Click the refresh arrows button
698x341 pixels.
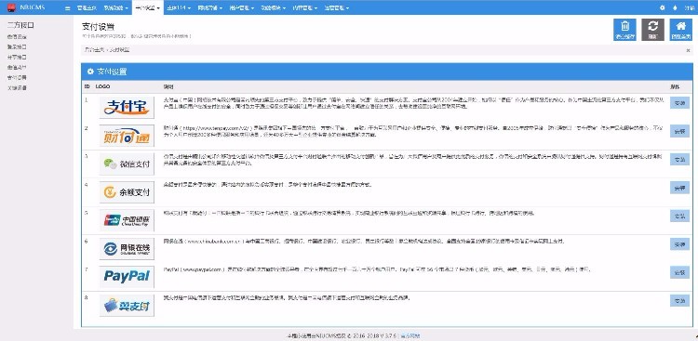[x=652, y=30]
